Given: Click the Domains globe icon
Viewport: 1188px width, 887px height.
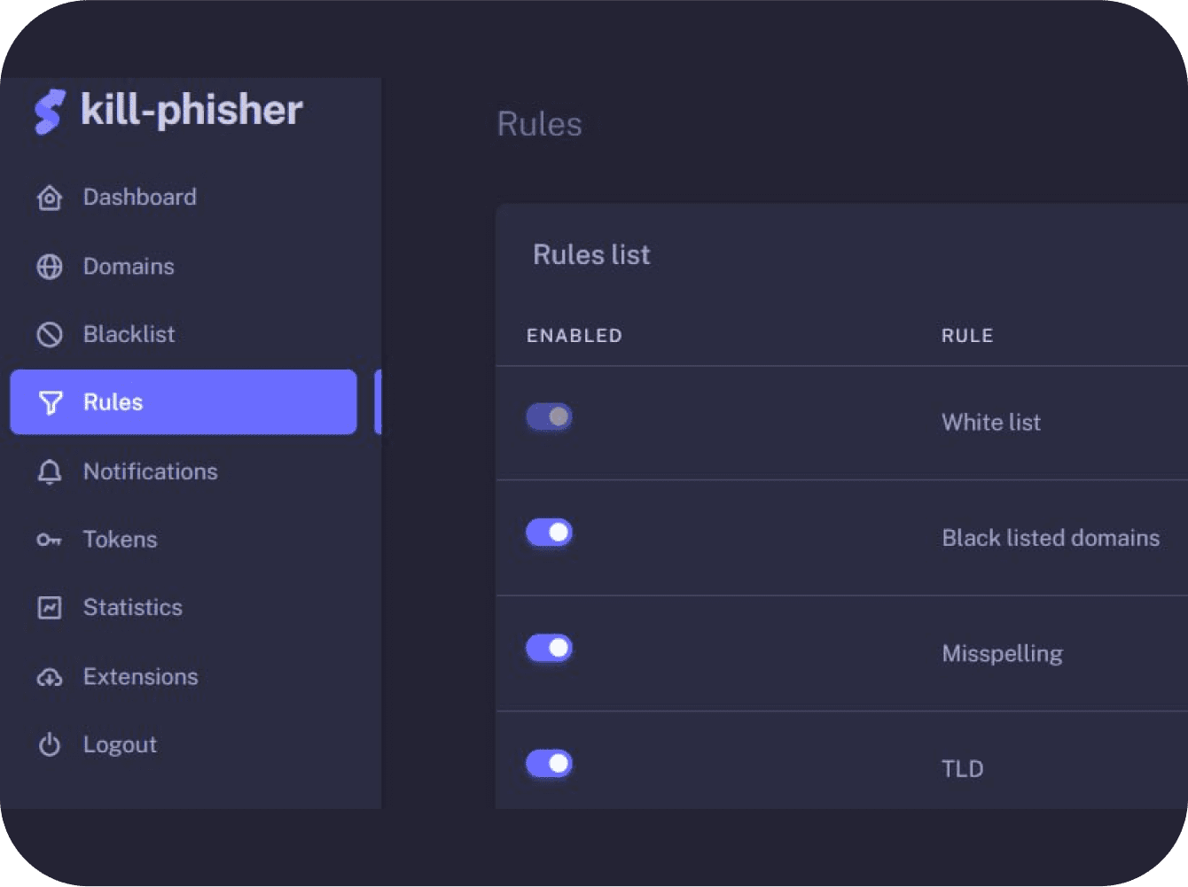Looking at the screenshot, I should (50, 267).
